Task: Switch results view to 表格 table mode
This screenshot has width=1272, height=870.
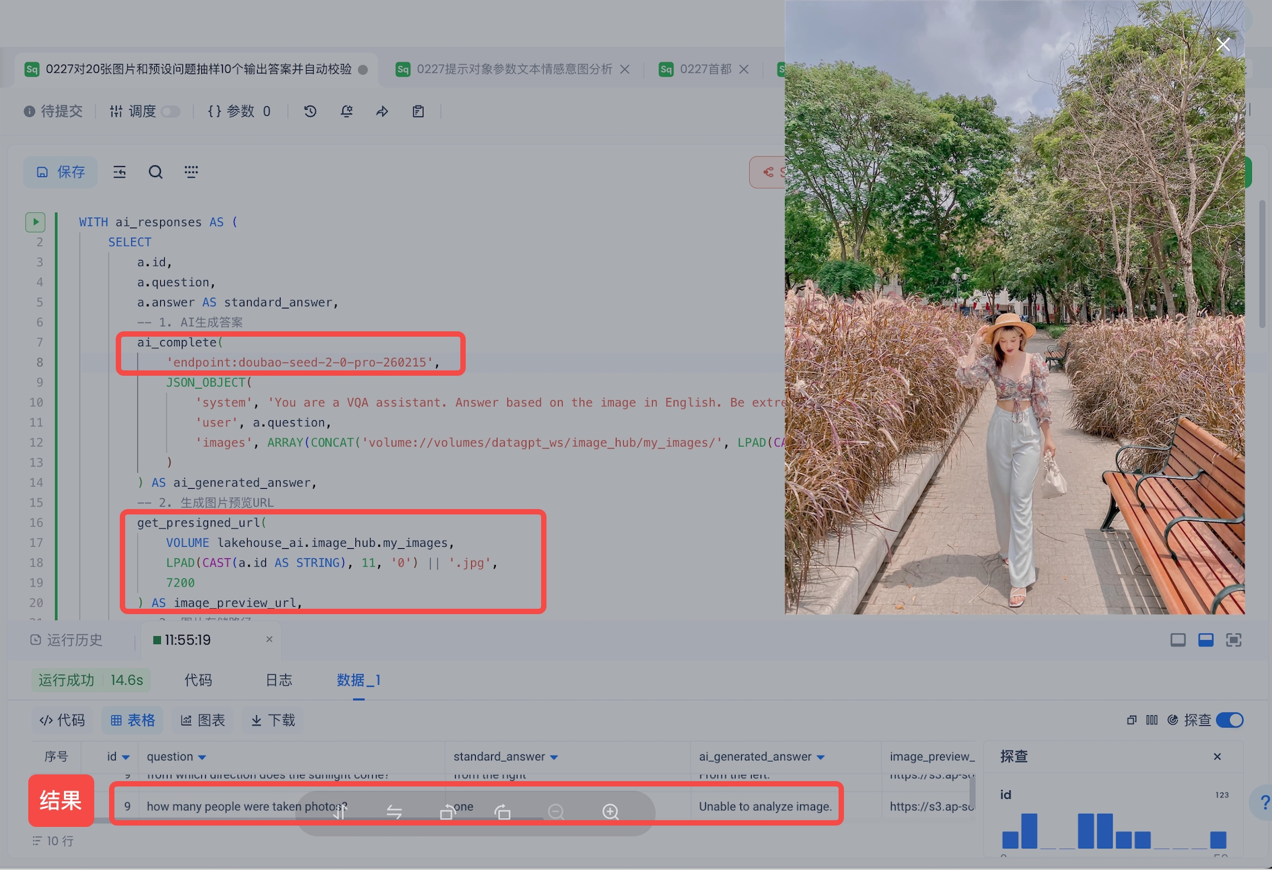Action: click(133, 720)
